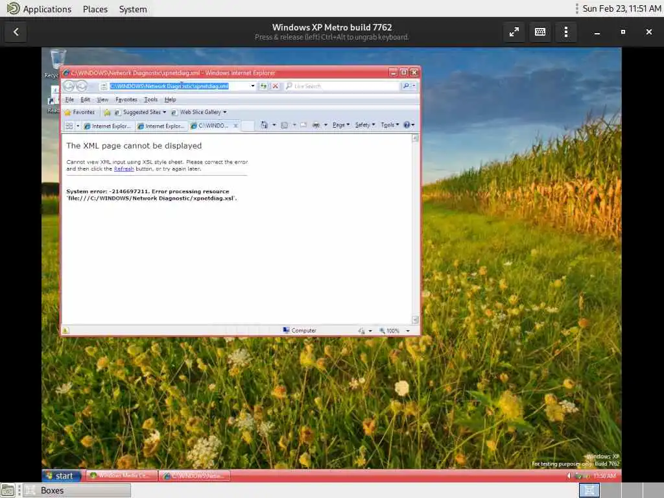Switch to second Internet Explorer tab
664x498 pixels.
[161, 126]
